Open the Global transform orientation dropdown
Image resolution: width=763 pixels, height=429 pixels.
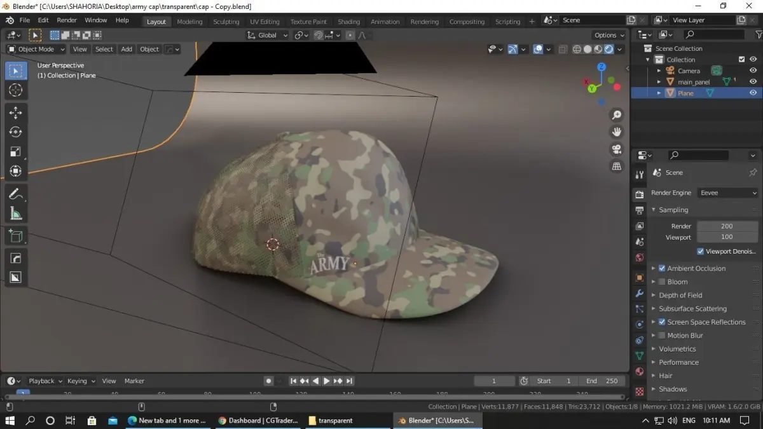point(267,35)
